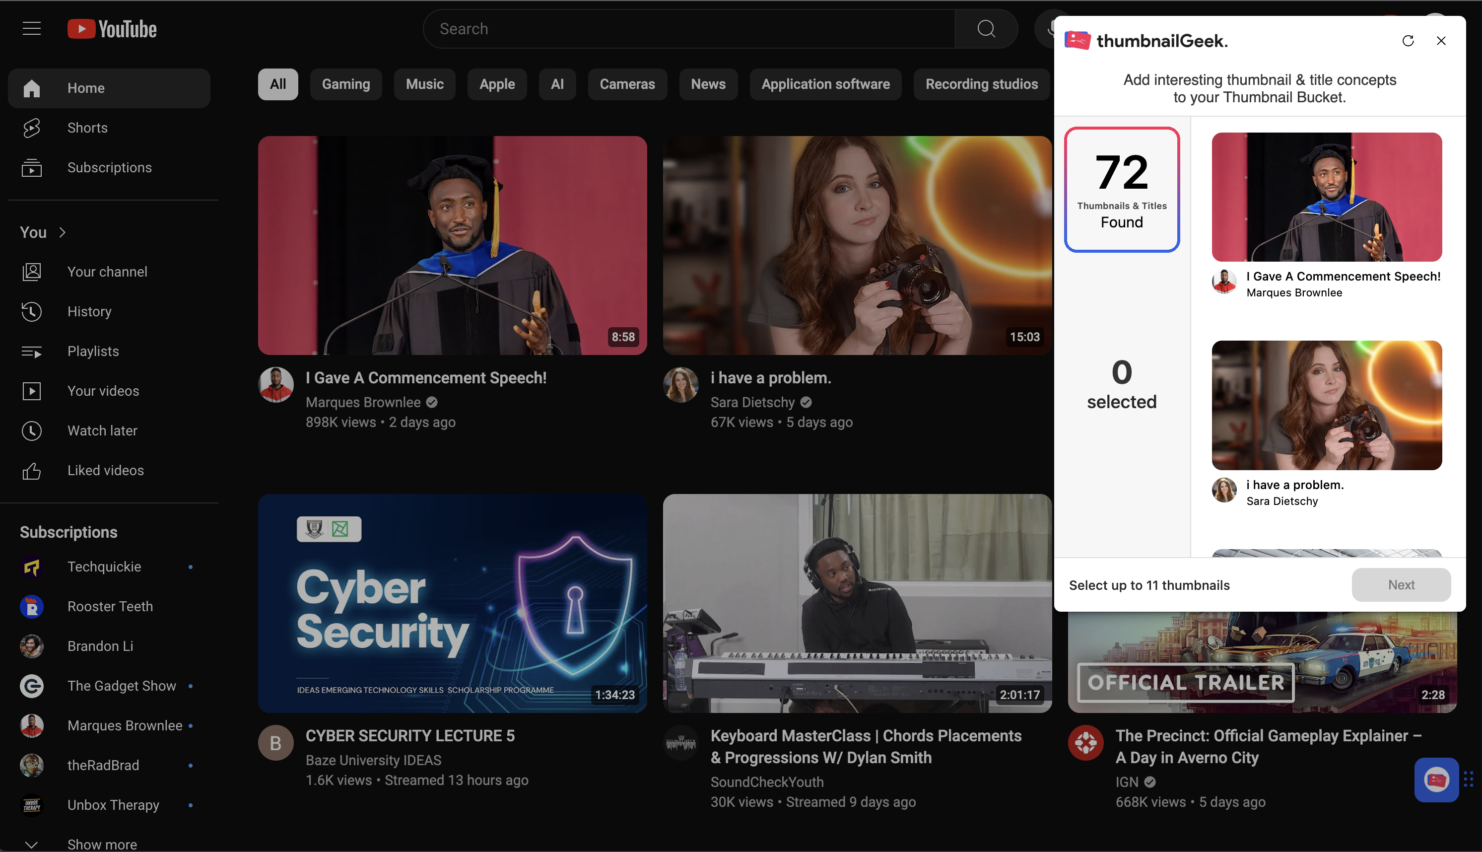Open Your channel page
The image size is (1482, 852).
(x=109, y=272)
